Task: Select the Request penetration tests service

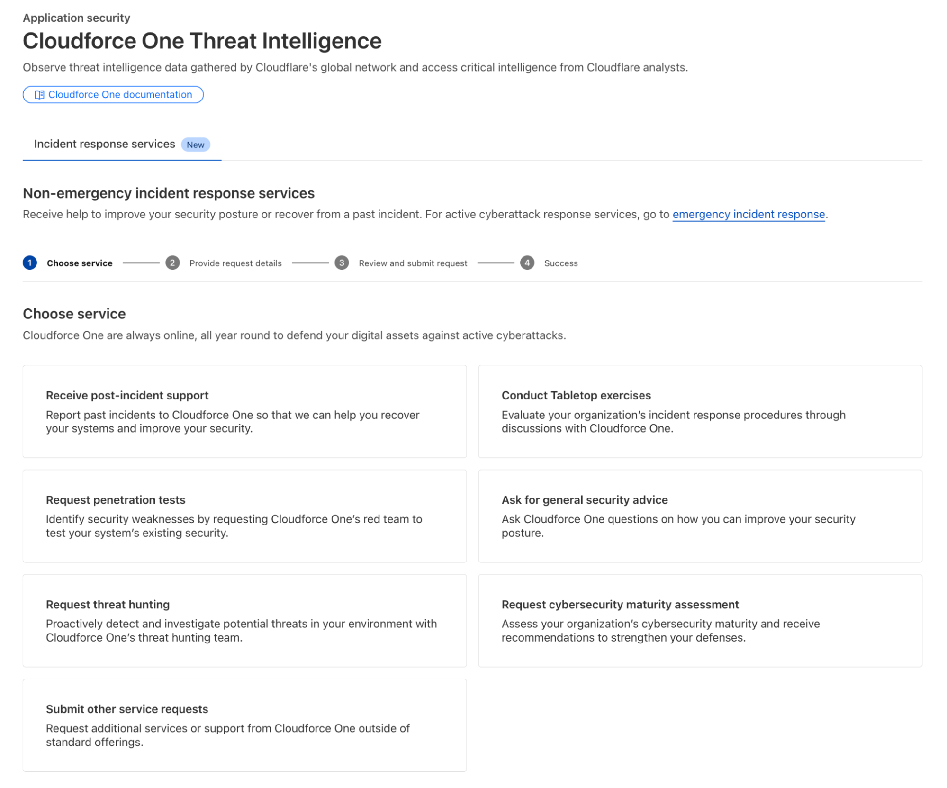Action: click(x=244, y=516)
